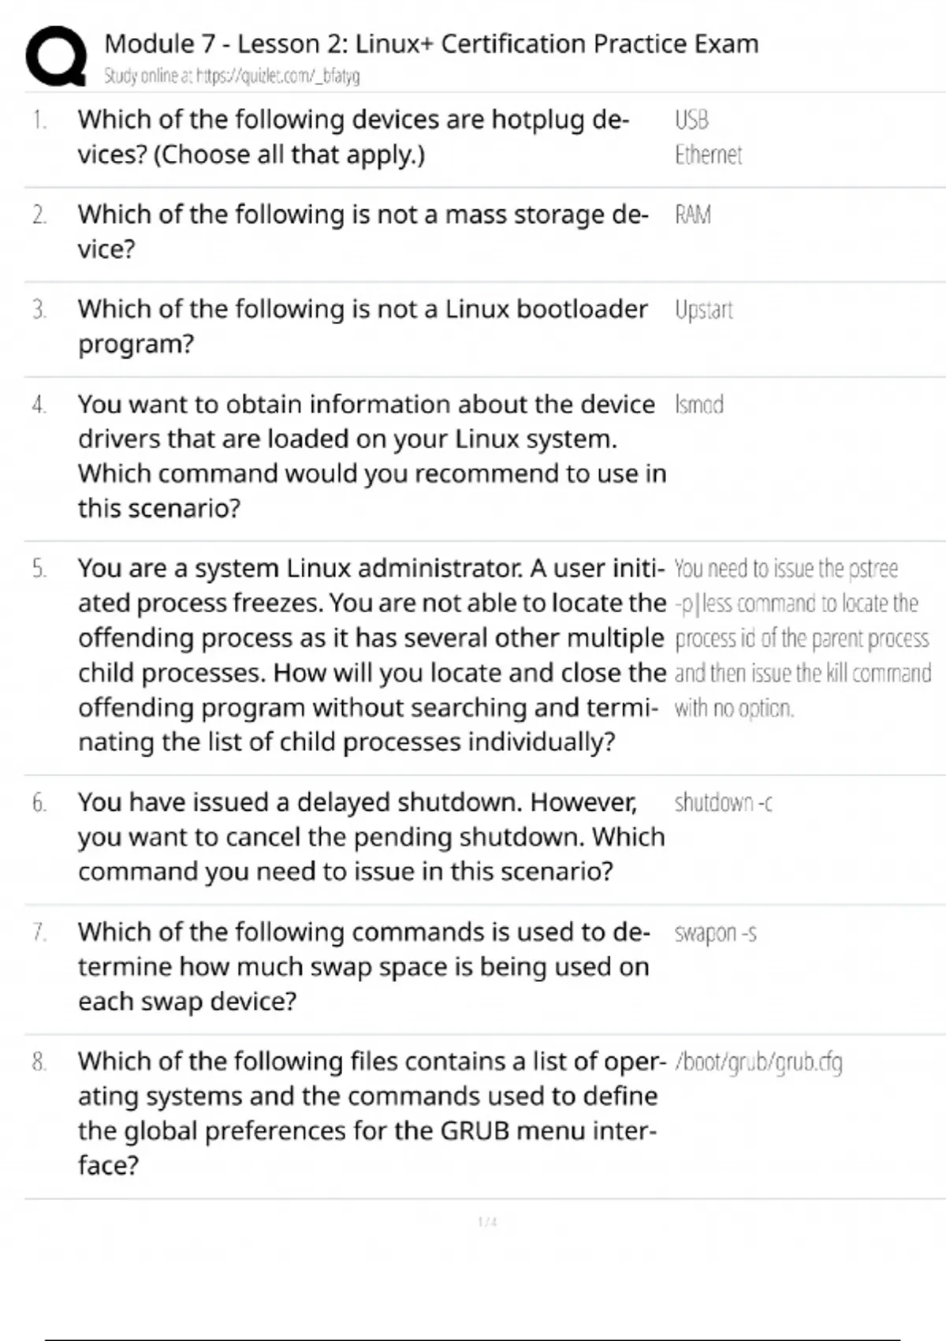
Task: Select the mass storage device question
Action: 363,231
